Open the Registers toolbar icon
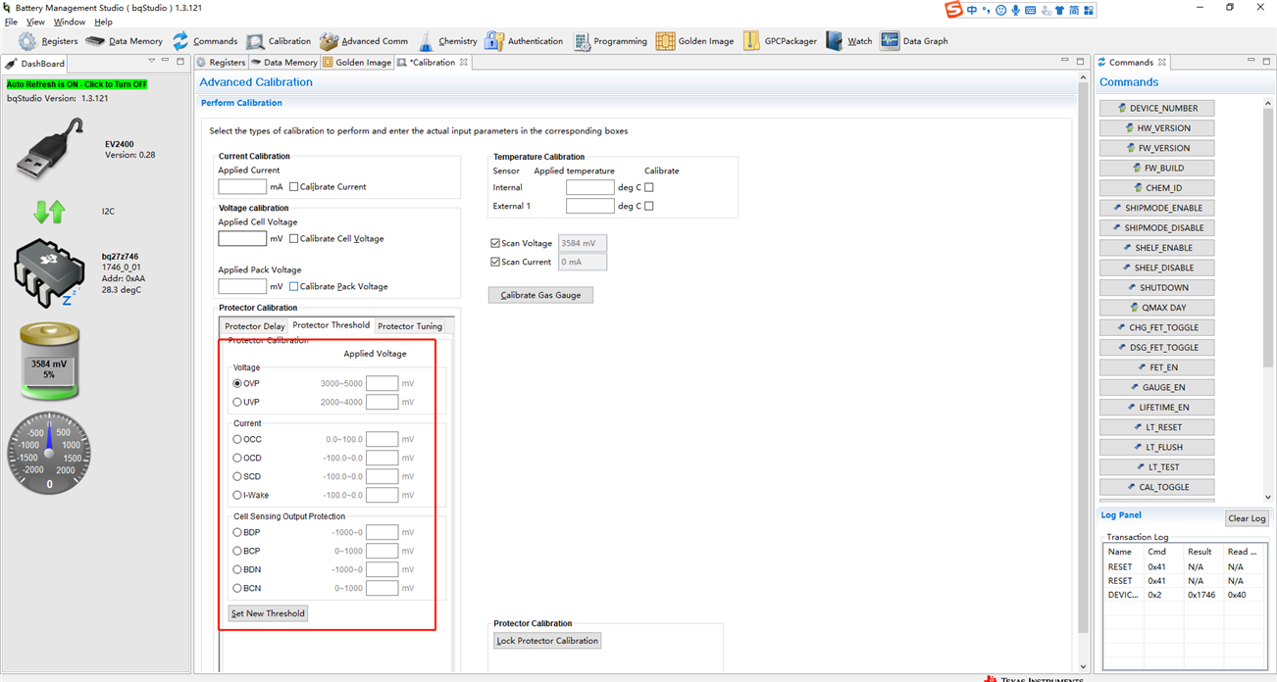1277x682 pixels. click(x=48, y=41)
